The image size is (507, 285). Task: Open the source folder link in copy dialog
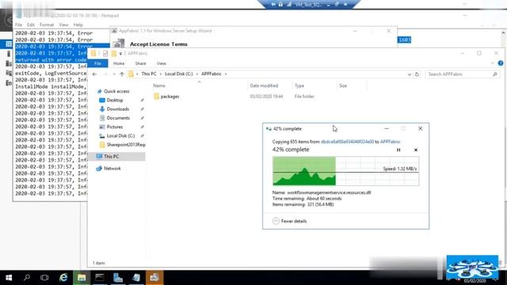347,142
